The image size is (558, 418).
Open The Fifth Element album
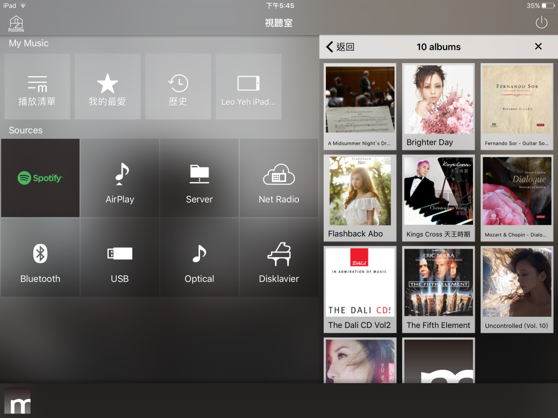(x=438, y=289)
